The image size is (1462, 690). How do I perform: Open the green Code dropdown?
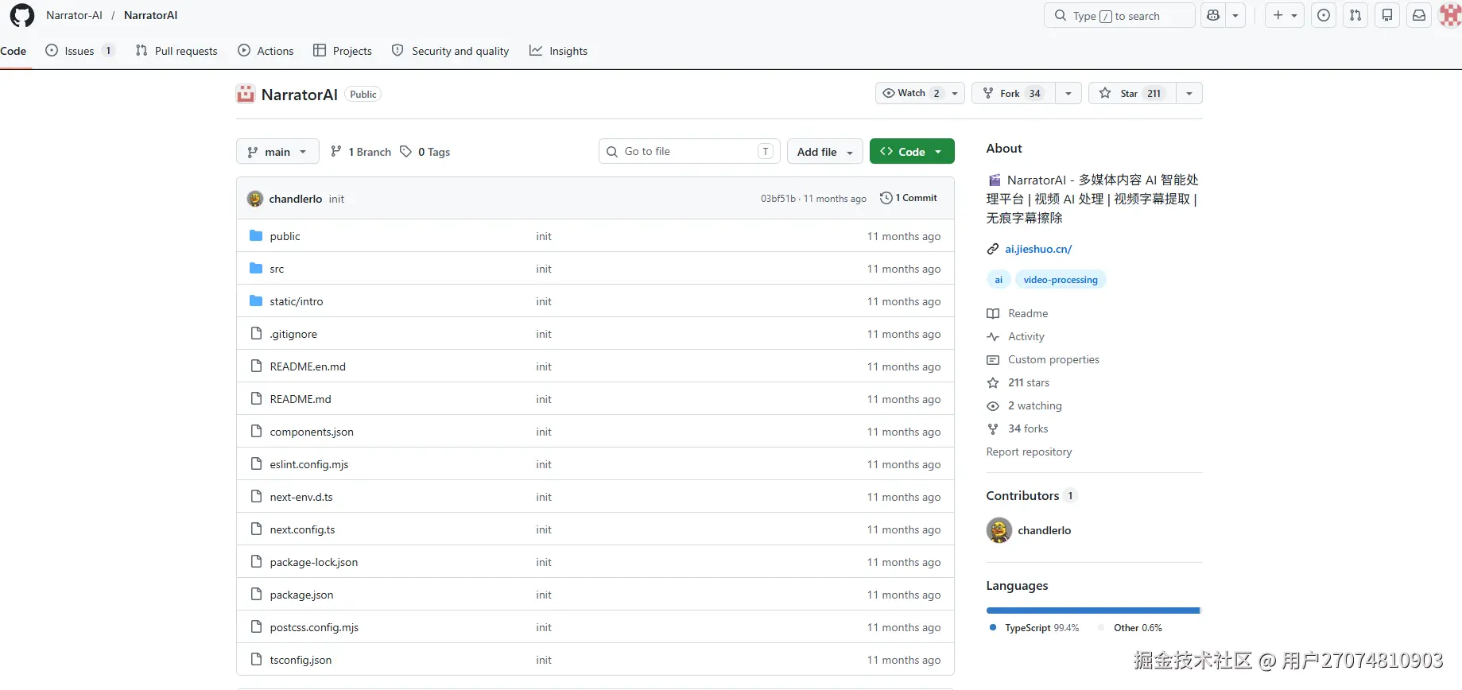(912, 151)
